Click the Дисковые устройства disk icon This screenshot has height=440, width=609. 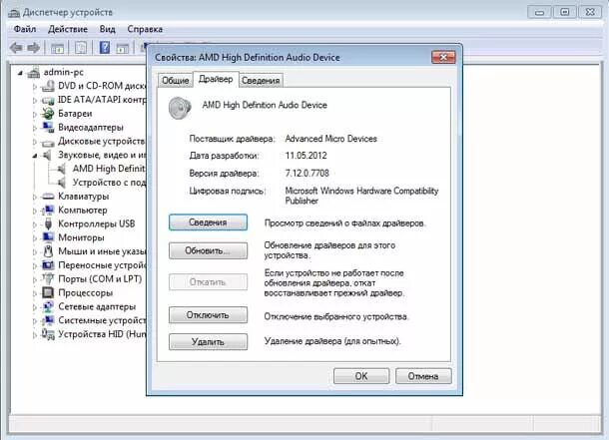[x=48, y=142]
